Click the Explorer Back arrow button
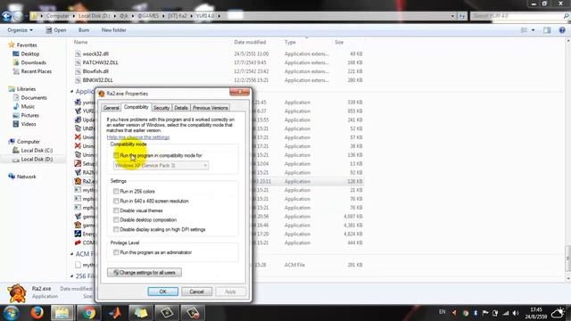571x321 pixels. tap(6, 16)
